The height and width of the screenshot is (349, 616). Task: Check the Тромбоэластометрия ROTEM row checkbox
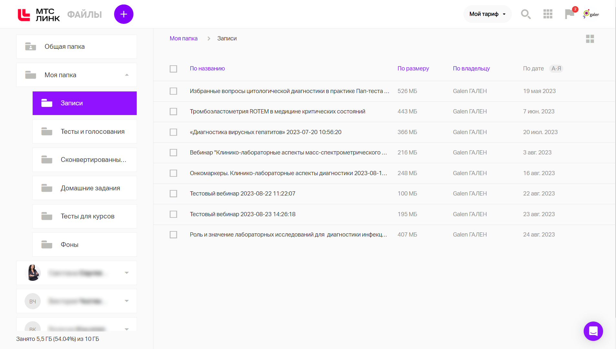(x=174, y=111)
